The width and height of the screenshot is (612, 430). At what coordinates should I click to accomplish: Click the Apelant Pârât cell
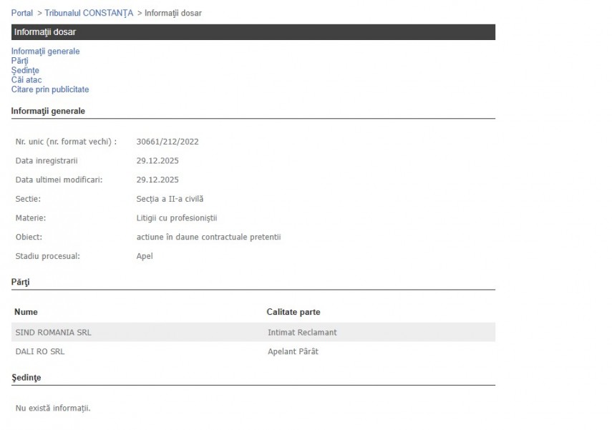tap(293, 352)
